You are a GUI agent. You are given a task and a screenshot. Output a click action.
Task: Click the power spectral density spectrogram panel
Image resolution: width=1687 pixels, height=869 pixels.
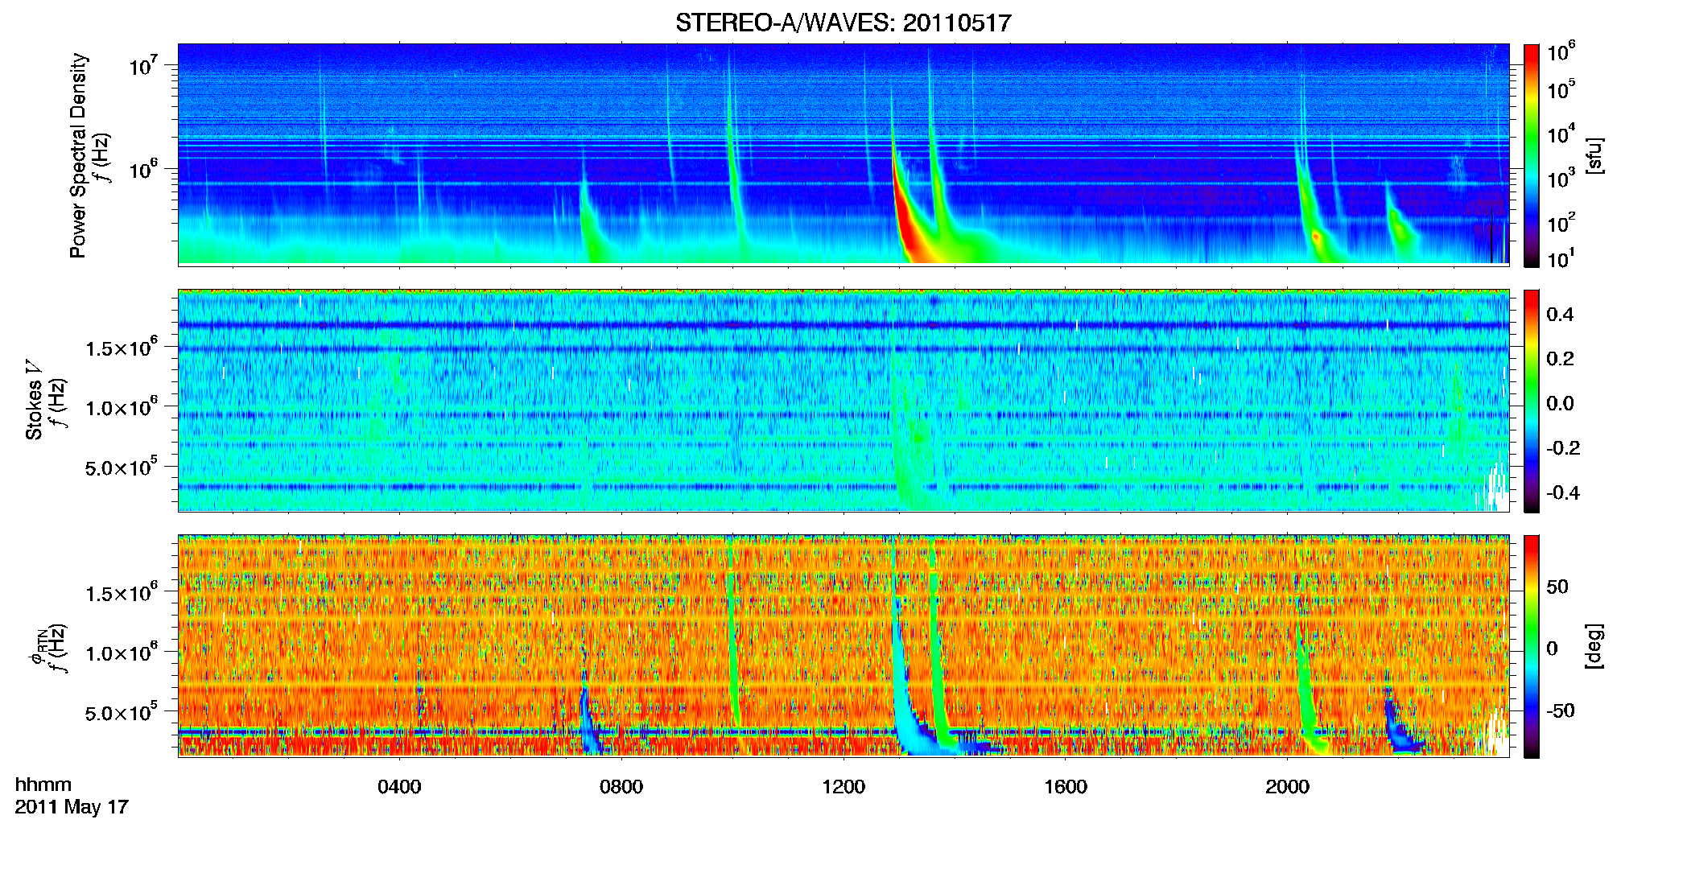pyautogui.click(x=843, y=154)
